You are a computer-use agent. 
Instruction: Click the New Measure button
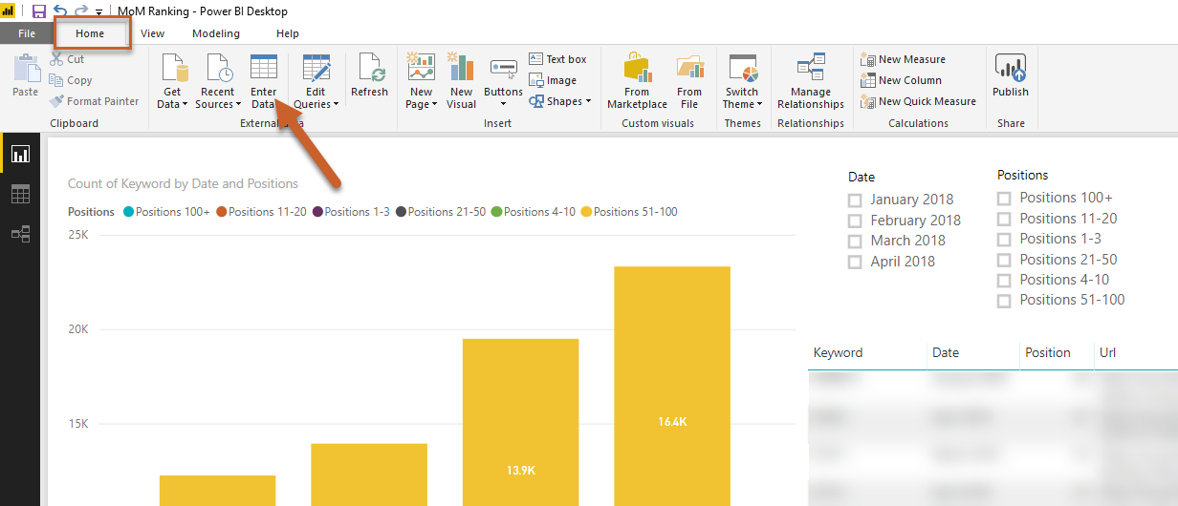coord(904,59)
